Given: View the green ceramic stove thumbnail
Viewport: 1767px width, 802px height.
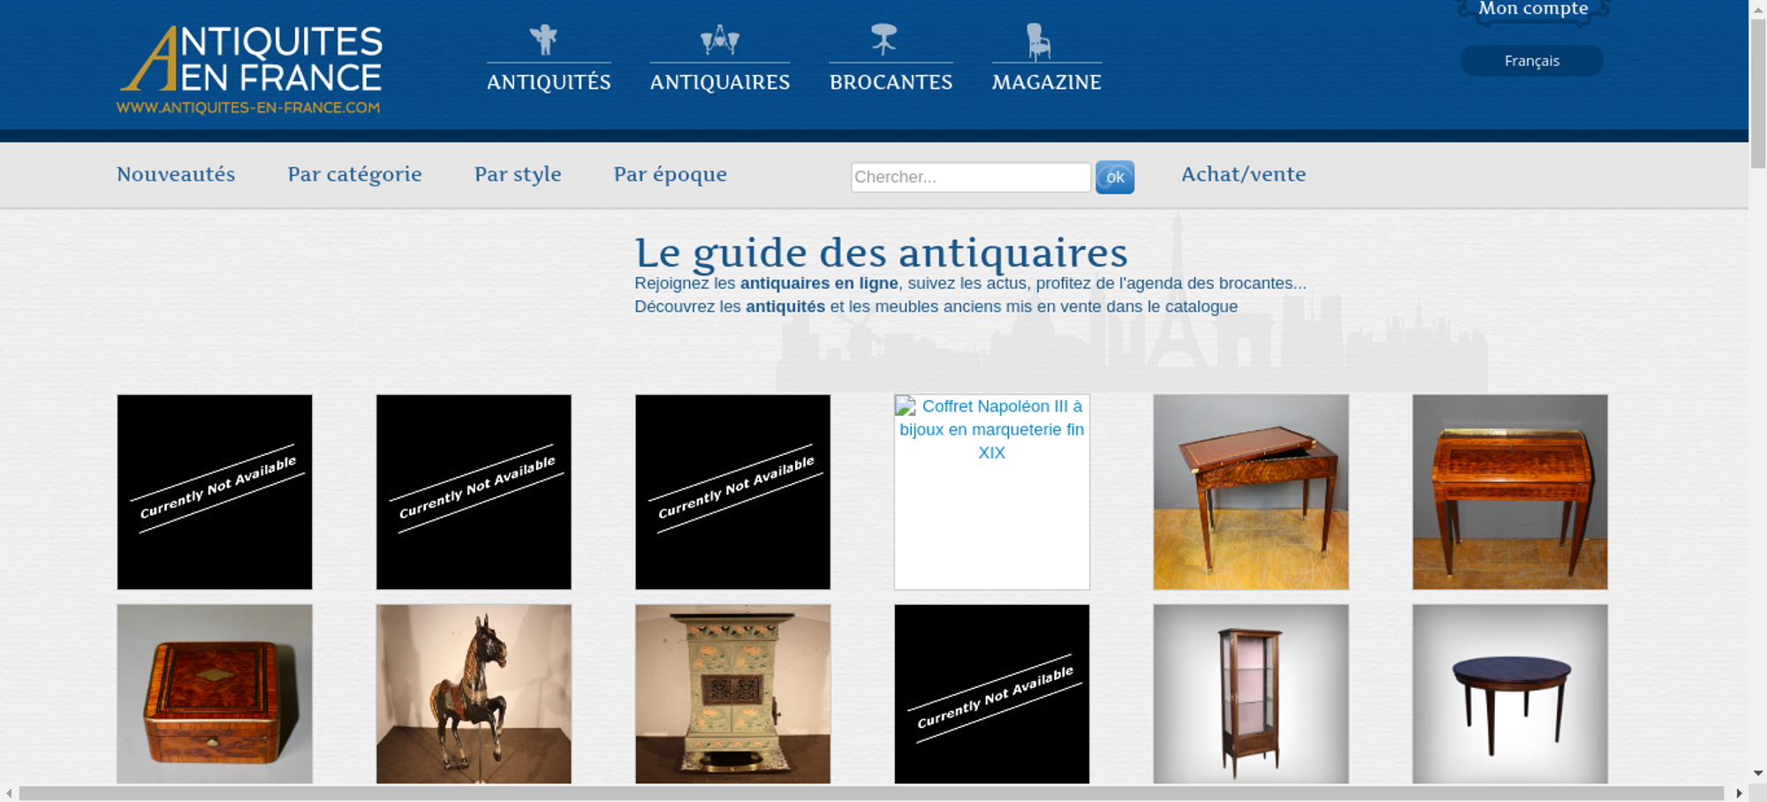Looking at the screenshot, I should (x=732, y=693).
